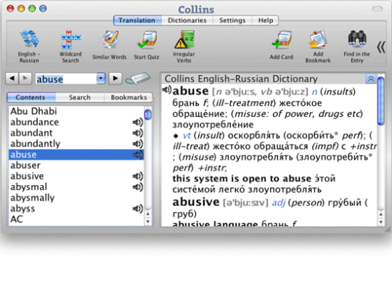Select abuser in the word list
Viewport: 392px width, 299px height.
tap(76, 165)
